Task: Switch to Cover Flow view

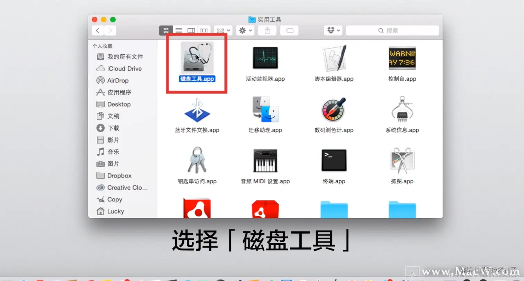Action: [x=204, y=30]
